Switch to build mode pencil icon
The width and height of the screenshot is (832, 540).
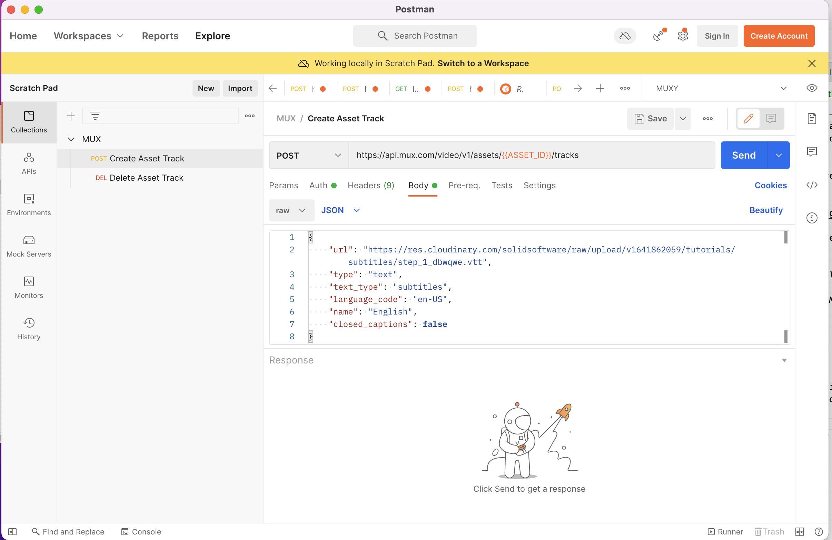tap(748, 119)
